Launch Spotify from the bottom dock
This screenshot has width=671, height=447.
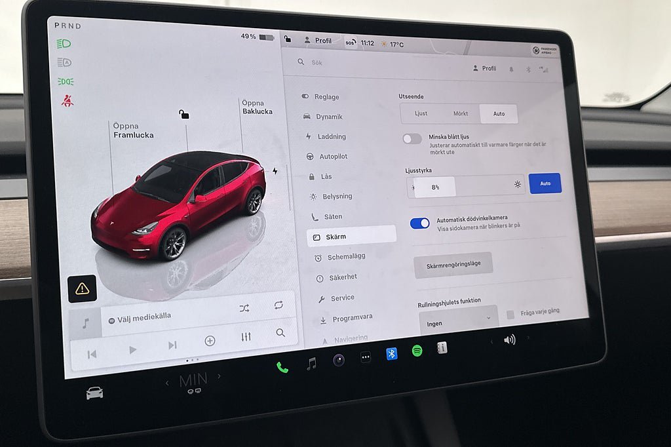417,351
